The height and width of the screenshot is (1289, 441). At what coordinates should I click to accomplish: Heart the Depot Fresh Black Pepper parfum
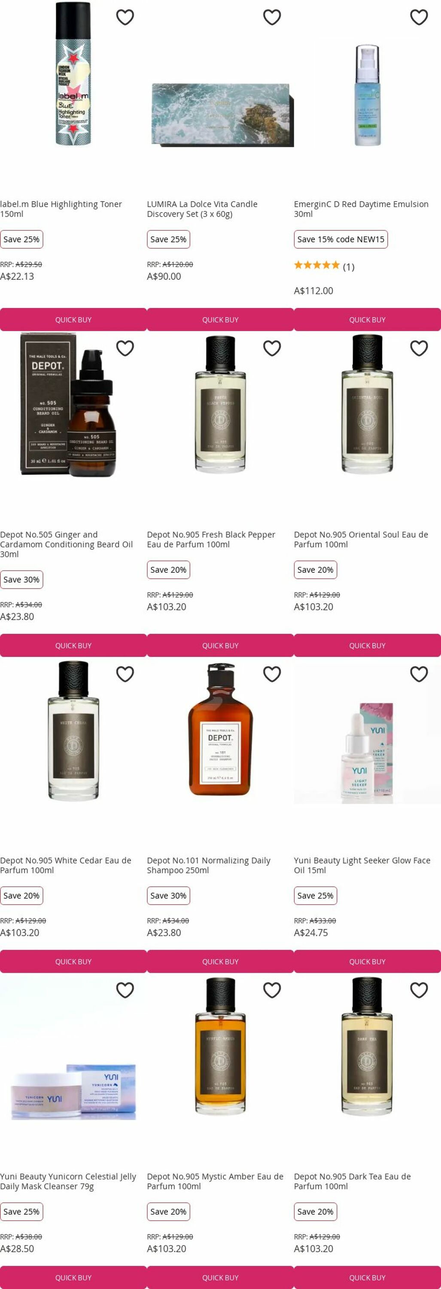coord(272,348)
